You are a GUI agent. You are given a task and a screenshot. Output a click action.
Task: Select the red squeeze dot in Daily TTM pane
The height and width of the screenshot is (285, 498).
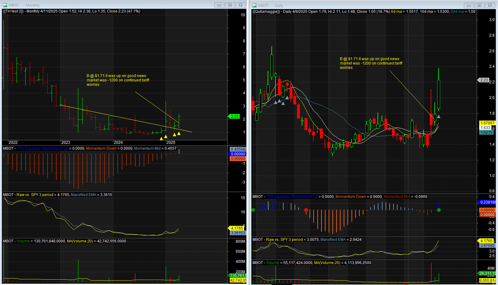306,210
